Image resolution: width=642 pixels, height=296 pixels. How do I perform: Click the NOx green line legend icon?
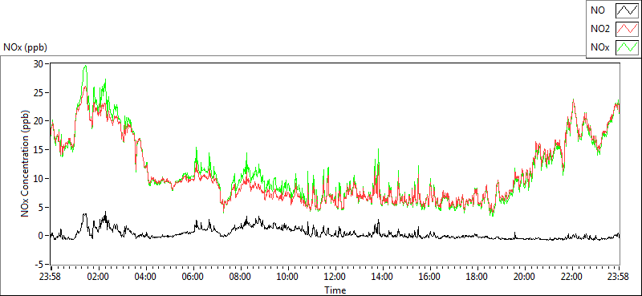point(628,48)
